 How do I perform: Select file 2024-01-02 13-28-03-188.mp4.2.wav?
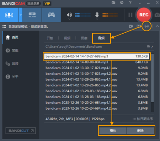(97, 91)
